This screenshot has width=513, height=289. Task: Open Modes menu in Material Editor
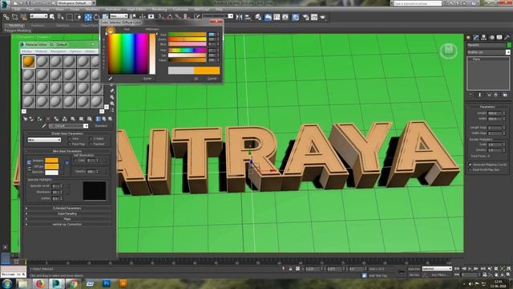(x=26, y=51)
